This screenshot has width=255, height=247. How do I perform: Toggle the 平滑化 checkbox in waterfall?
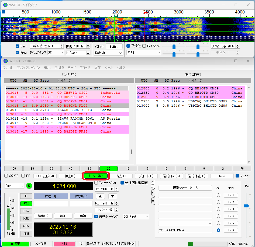[128, 46]
